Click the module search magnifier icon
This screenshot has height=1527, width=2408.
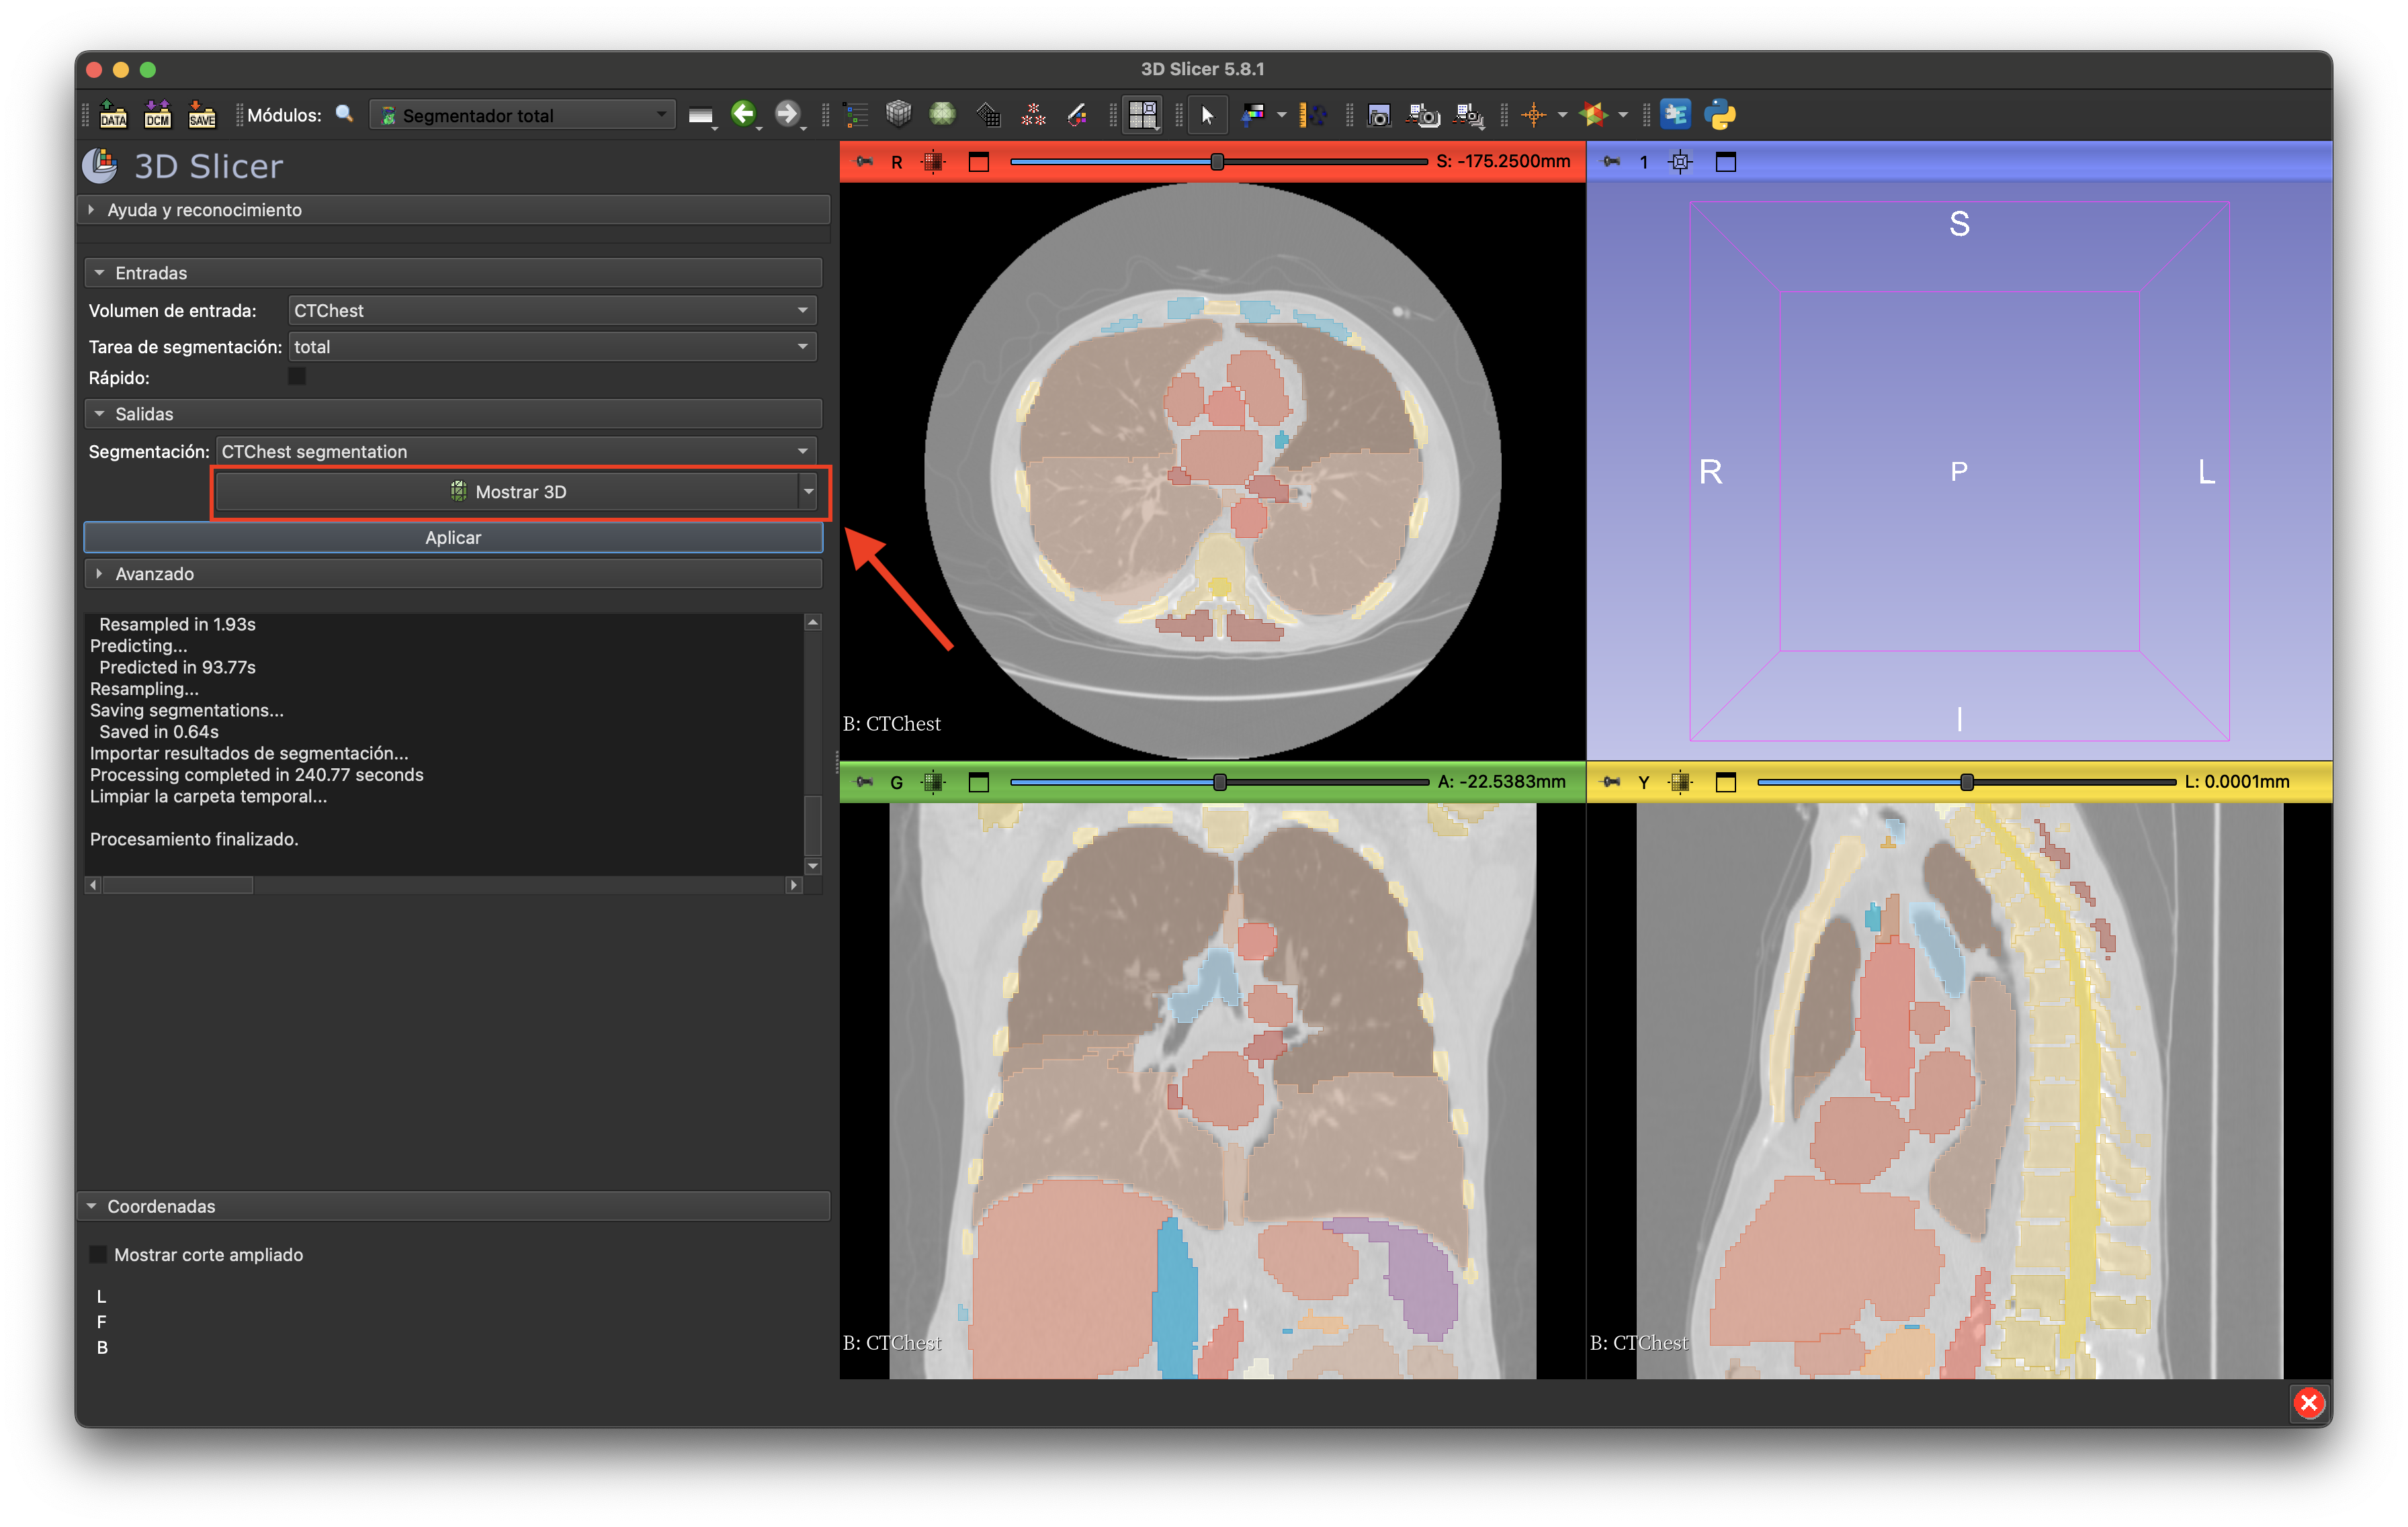tap(344, 114)
